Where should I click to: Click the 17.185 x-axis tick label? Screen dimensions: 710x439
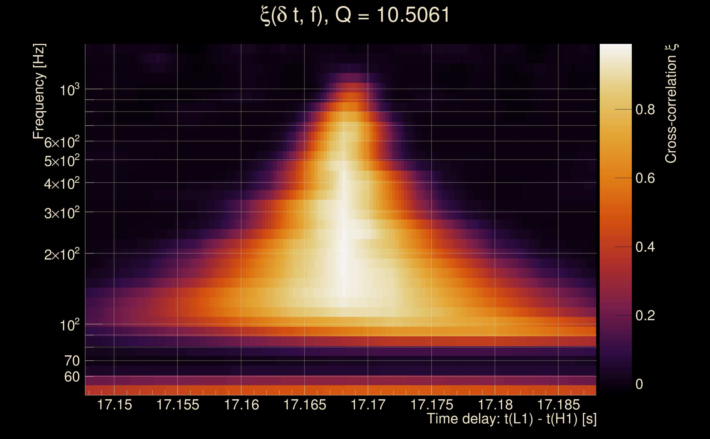[558, 405]
